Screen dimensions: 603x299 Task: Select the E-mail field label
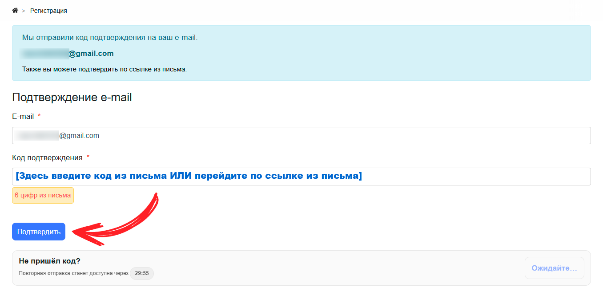point(23,117)
